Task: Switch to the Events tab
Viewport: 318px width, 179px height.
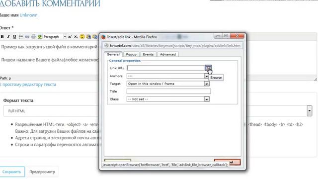Action: pos(148,54)
